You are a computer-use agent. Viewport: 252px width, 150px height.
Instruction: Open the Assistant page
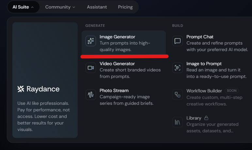97,7
